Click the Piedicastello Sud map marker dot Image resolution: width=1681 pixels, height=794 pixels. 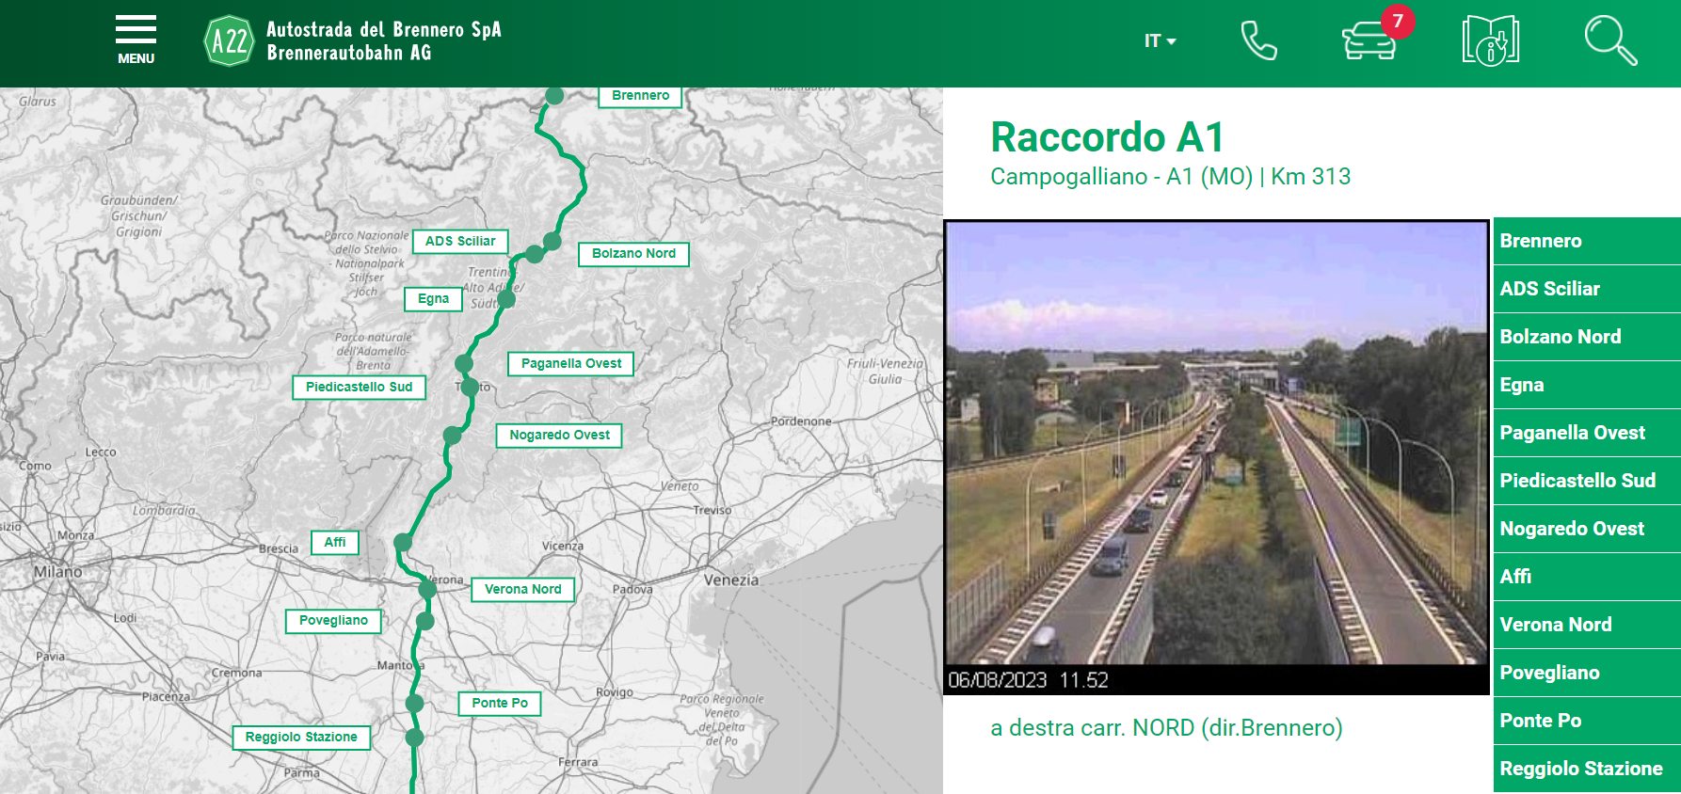[470, 387]
